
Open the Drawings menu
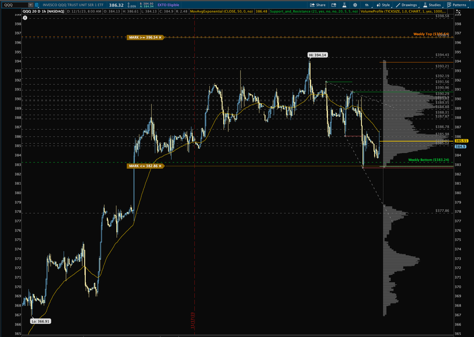tap(407, 5)
